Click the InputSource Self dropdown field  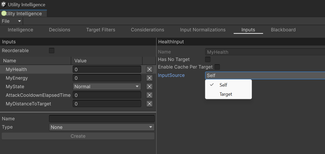[x=265, y=75]
